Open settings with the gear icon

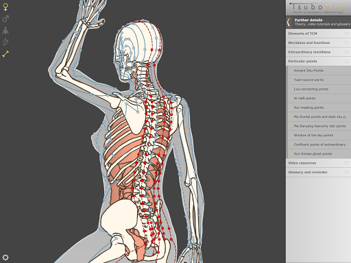click(5, 258)
